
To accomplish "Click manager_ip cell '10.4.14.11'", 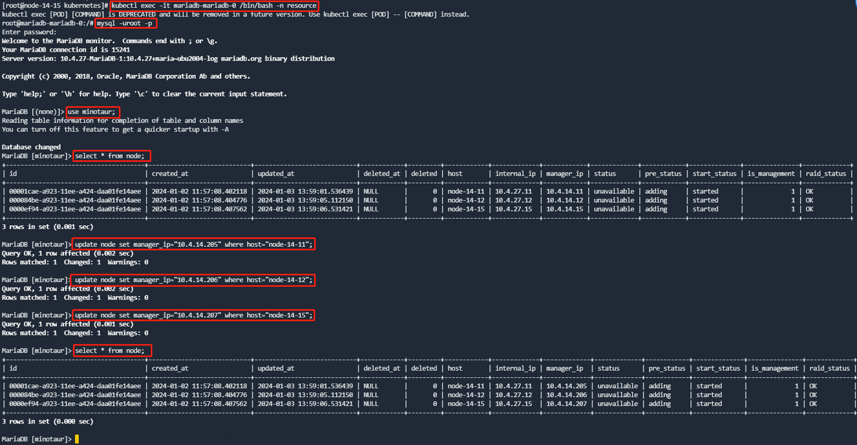I will coord(565,191).
